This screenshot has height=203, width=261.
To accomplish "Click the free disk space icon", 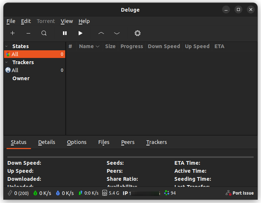I will [104, 193].
